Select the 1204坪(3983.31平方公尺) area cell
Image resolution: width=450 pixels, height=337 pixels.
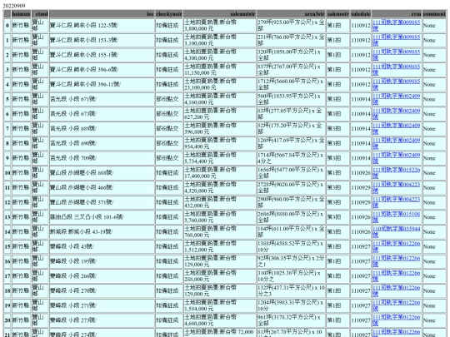point(291,305)
